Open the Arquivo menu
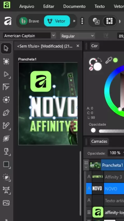The height and width of the screenshot is (221, 124). click(x=27, y=6)
